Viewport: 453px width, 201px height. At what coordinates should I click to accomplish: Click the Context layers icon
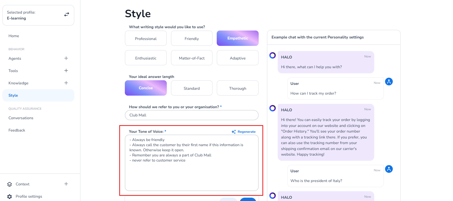pos(10,184)
